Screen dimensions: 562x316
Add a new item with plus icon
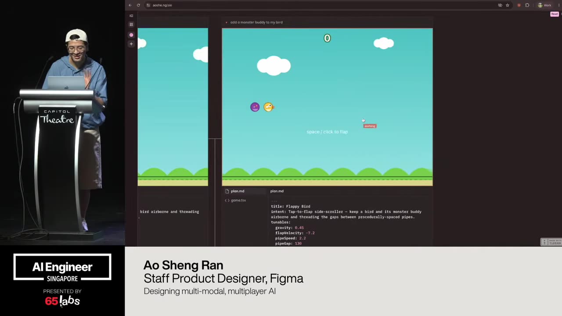(x=131, y=44)
